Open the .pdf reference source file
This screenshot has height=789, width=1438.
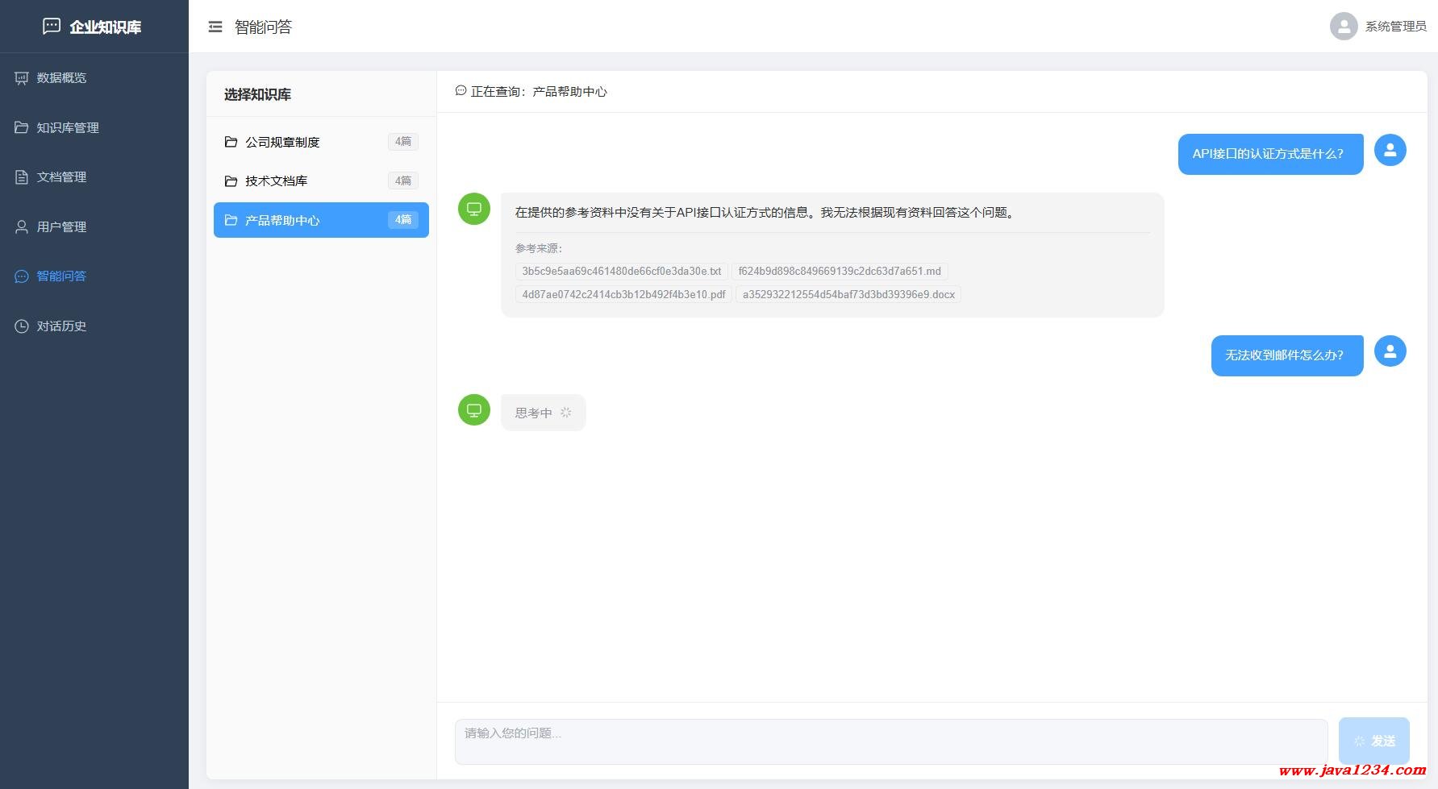pos(623,295)
